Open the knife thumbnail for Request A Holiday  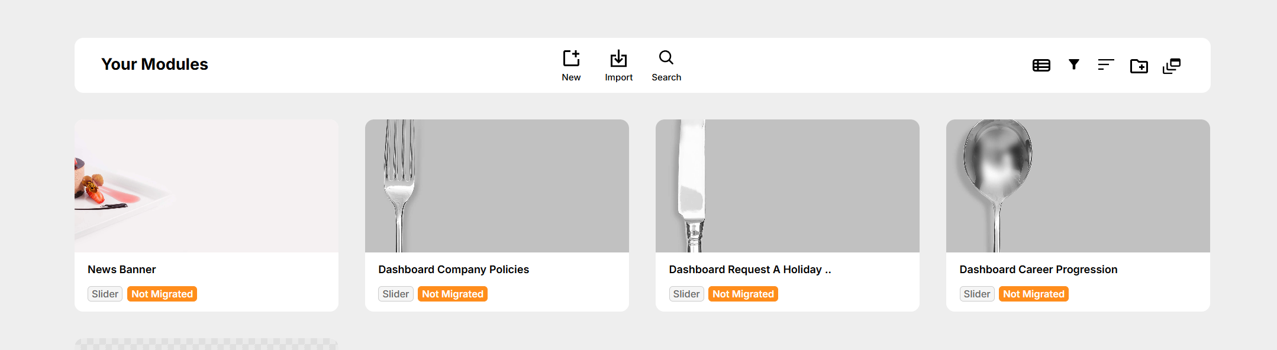pos(788,186)
